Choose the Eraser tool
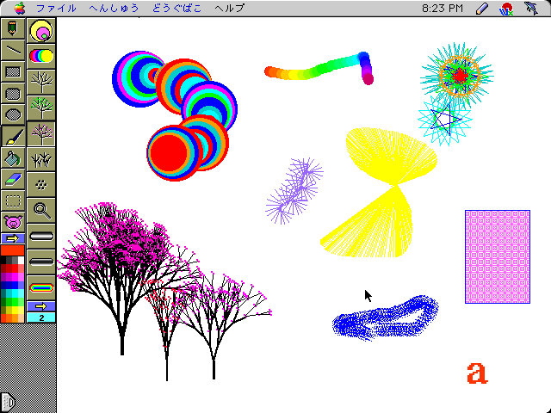551x413 pixels. tap(13, 179)
